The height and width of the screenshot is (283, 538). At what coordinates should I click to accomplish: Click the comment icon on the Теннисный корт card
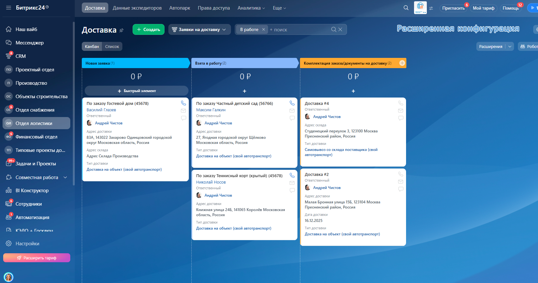[292, 190]
